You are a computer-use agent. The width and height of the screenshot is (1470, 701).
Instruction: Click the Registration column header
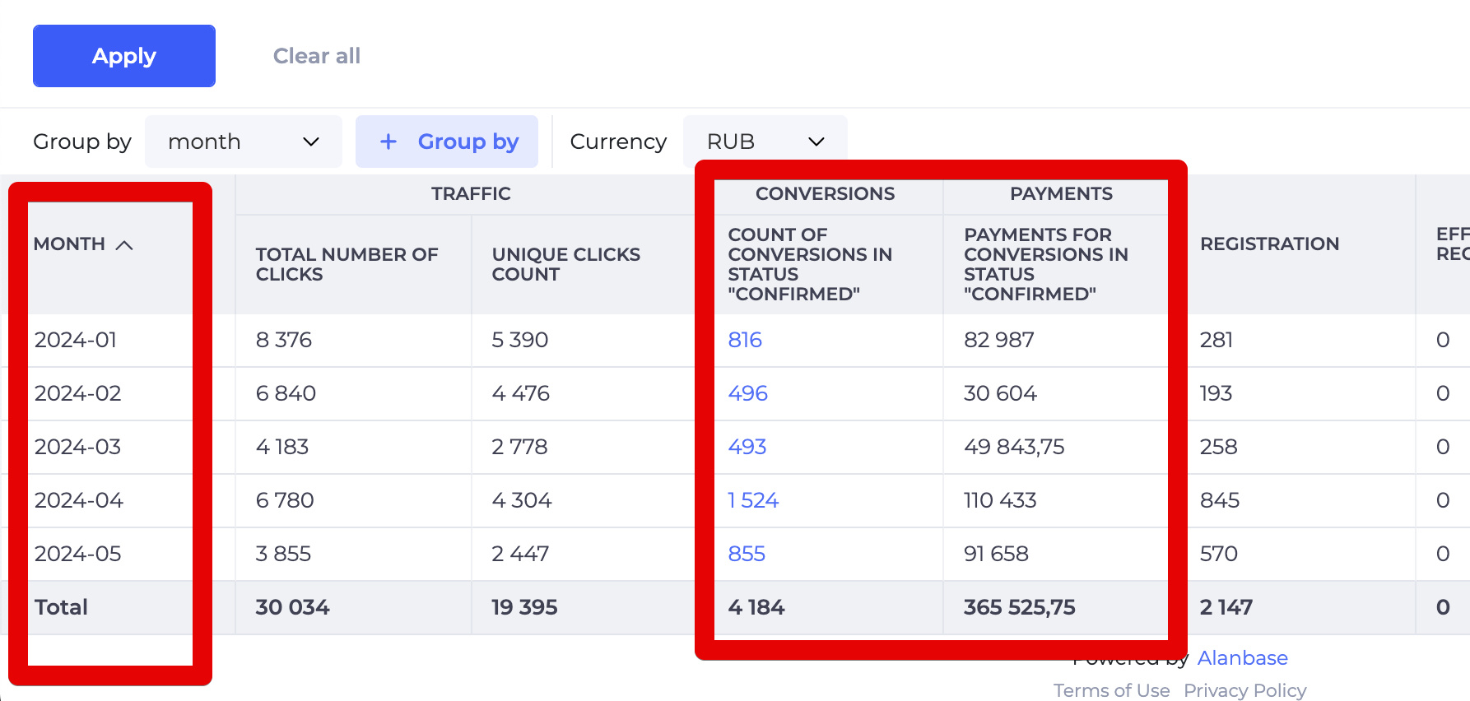click(x=1269, y=244)
